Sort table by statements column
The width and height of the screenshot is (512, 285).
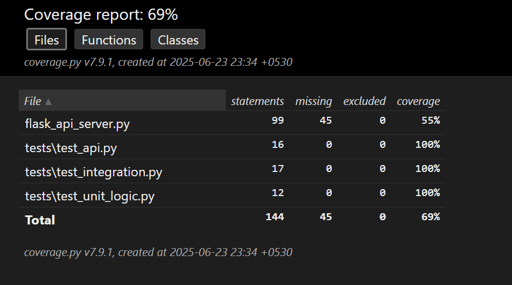click(257, 101)
